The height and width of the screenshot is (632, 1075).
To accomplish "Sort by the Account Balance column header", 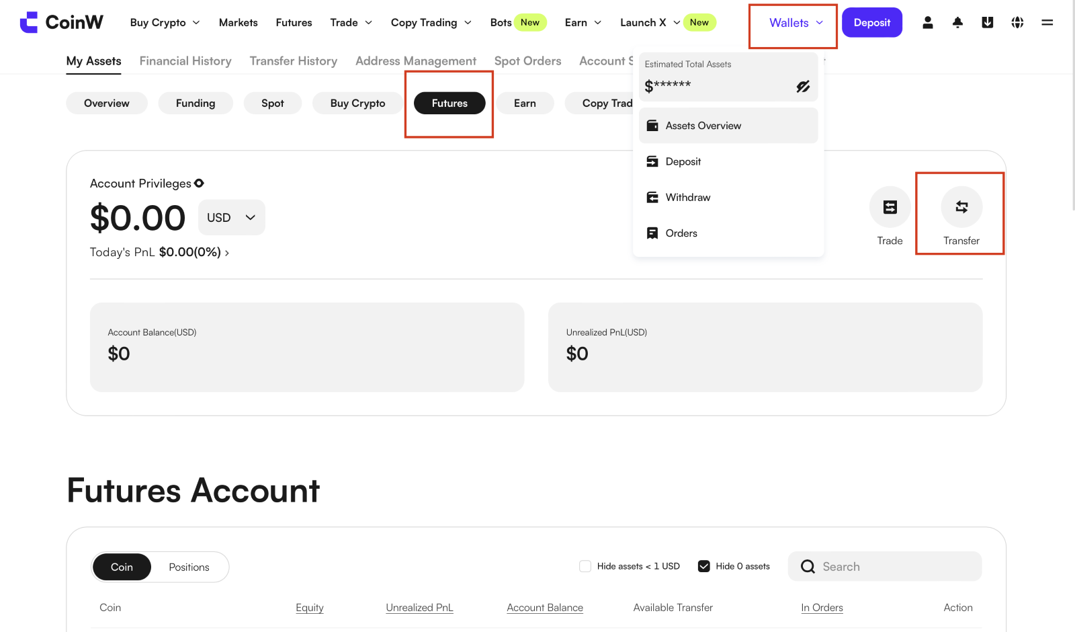I will (545, 608).
